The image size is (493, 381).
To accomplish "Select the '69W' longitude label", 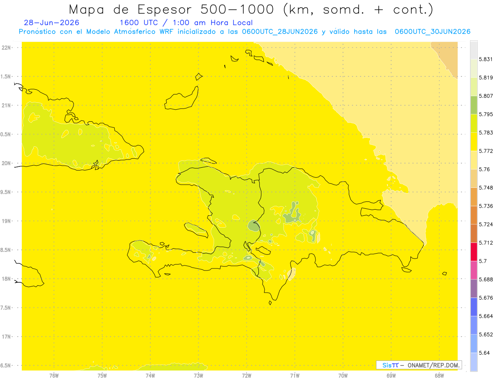I will (x=391, y=376).
